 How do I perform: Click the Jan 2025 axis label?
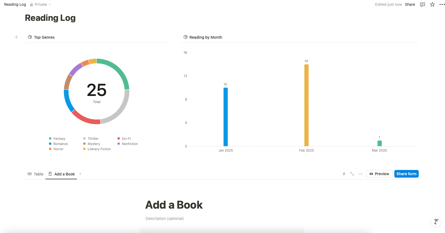coord(226,150)
